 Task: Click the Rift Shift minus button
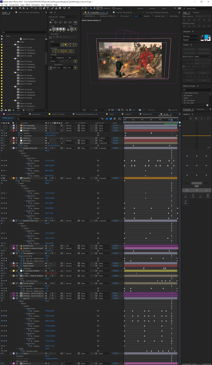click(72, 45)
